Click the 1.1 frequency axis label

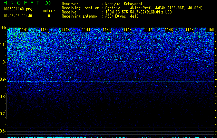(x=3, y=45)
